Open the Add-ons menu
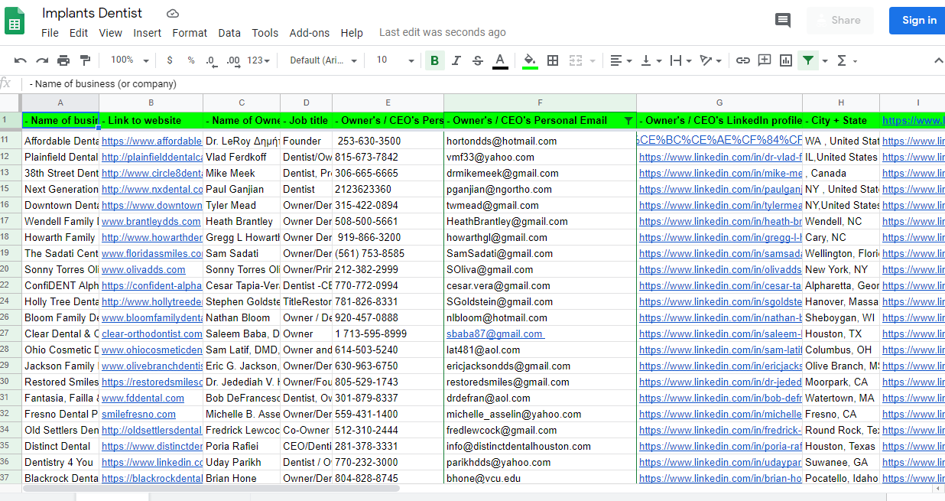The height and width of the screenshot is (501, 945). (x=309, y=33)
